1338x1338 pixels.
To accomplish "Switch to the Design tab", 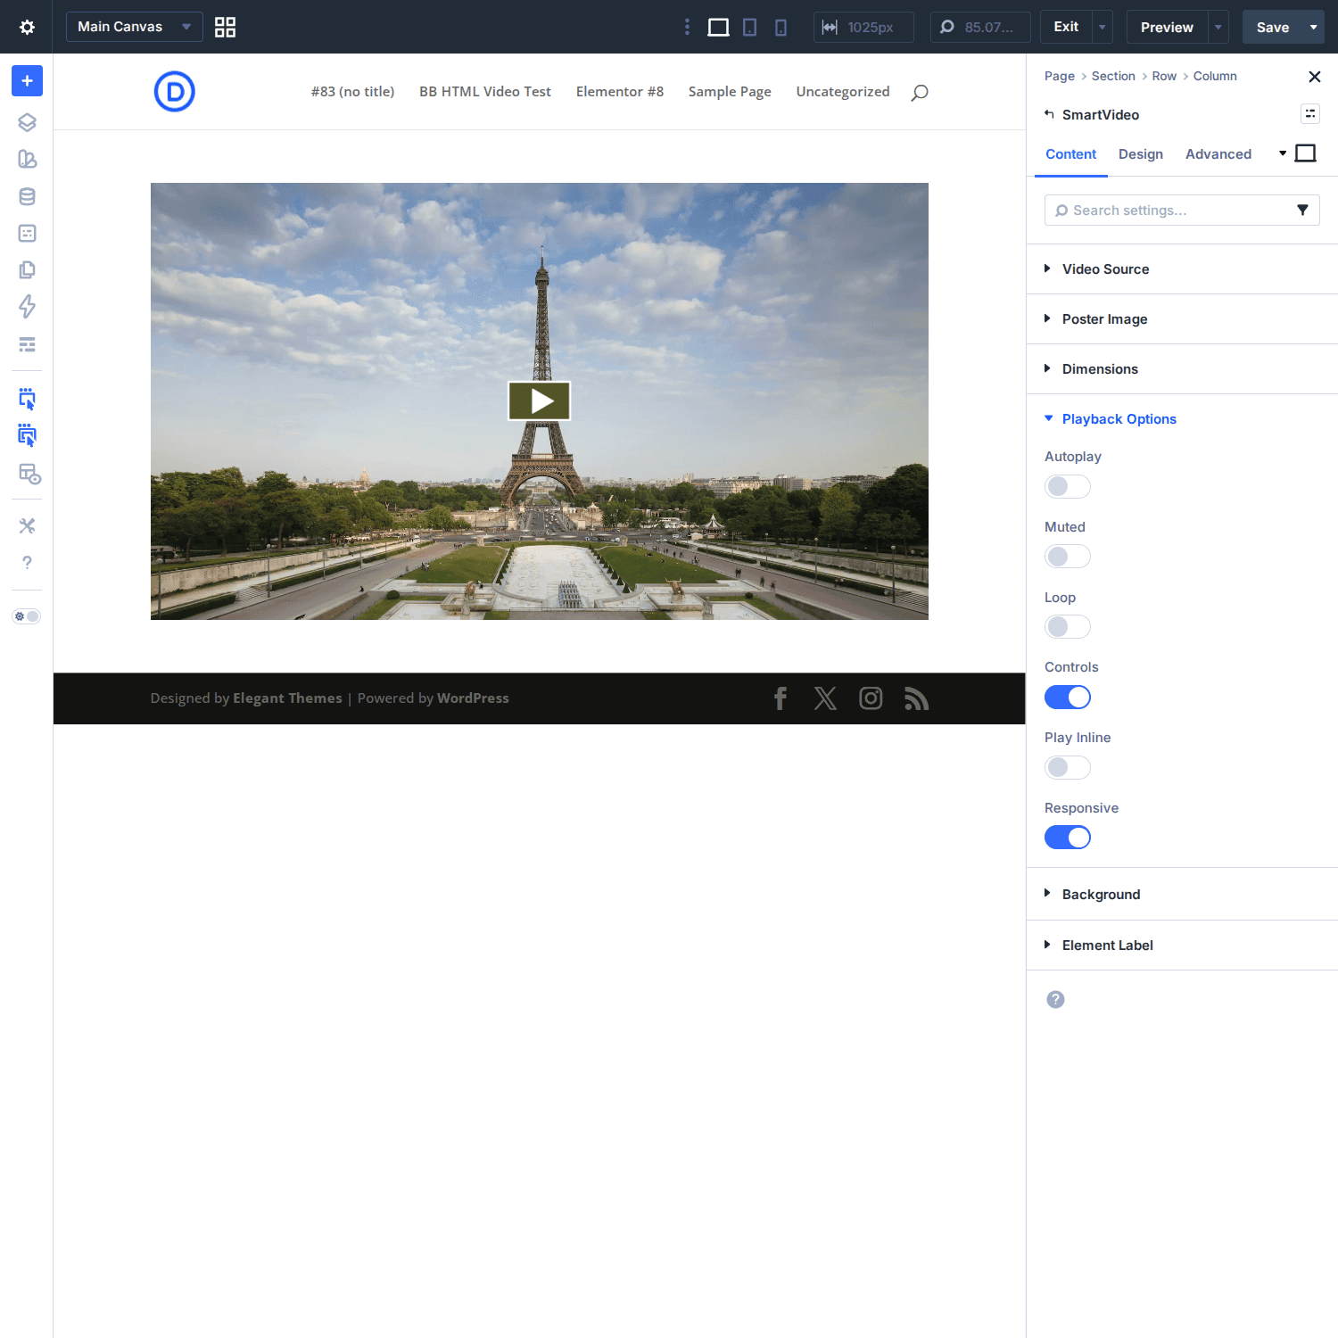I will [1140, 154].
